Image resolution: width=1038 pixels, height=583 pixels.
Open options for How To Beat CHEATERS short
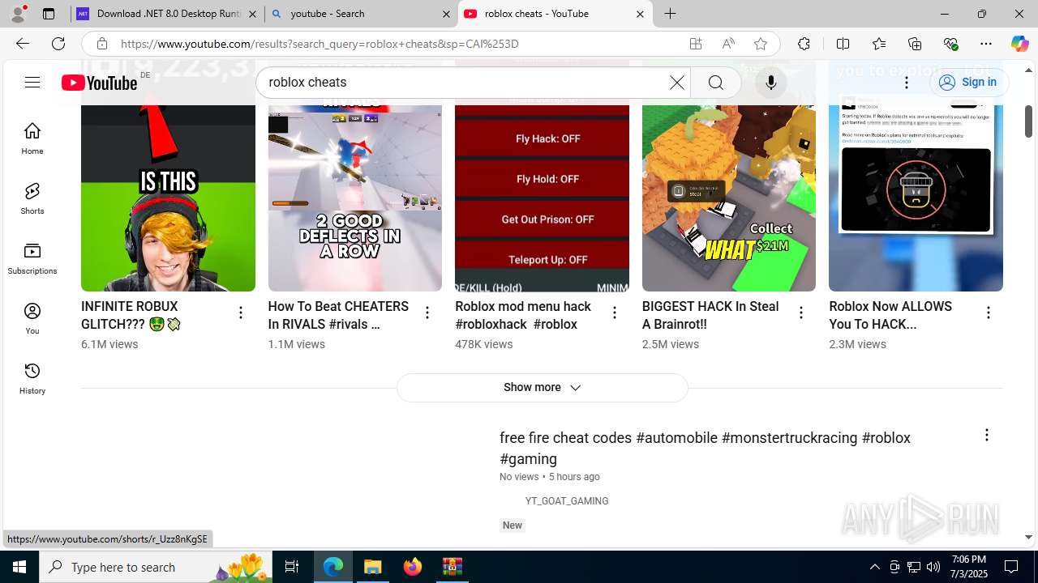coord(427,313)
